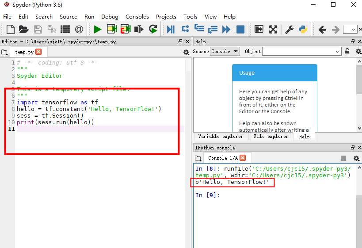
Task: Save all files via toolbar icon
Action: click(52, 29)
